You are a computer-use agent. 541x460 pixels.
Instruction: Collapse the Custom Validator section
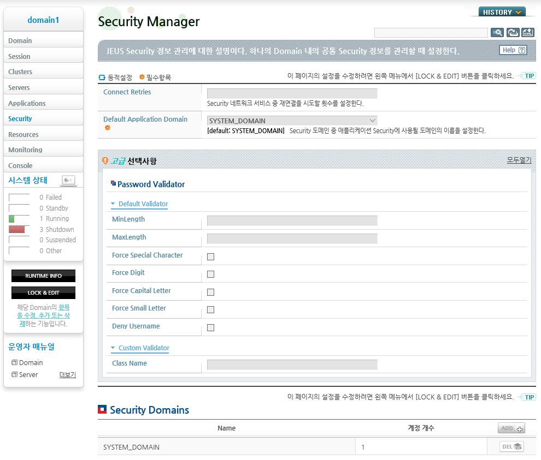tap(140, 348)
